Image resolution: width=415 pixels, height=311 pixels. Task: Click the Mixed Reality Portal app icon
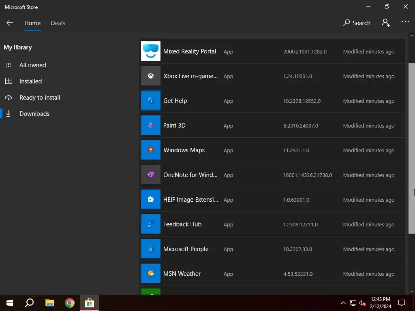(x=151, y=51)
